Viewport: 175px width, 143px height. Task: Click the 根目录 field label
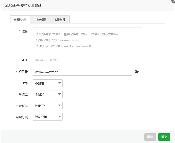point(23,72)
